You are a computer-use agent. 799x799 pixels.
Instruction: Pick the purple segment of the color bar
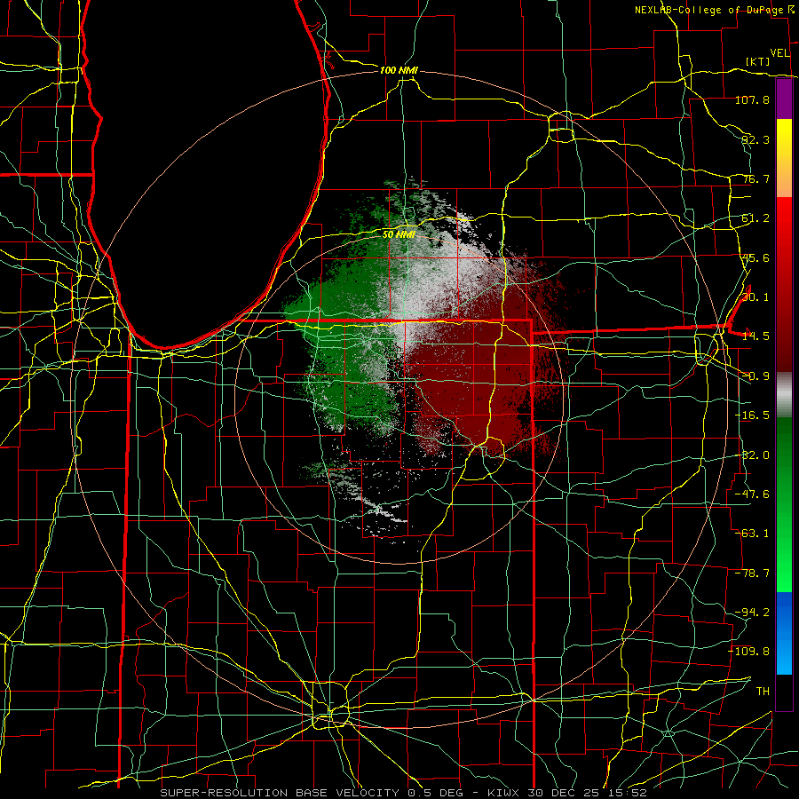(x=784, y=99)
